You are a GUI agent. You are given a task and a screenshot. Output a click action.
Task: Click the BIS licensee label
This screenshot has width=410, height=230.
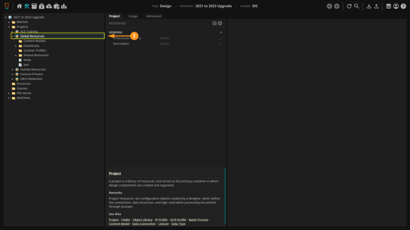[x=255, y=6]
